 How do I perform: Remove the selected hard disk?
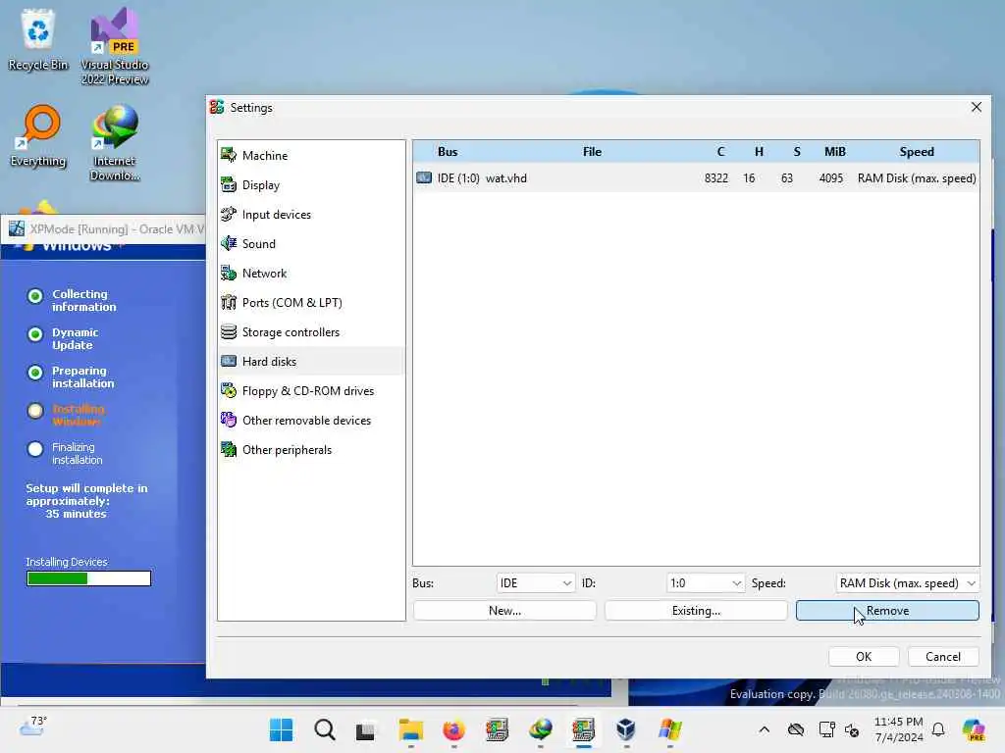pos(887,611)
